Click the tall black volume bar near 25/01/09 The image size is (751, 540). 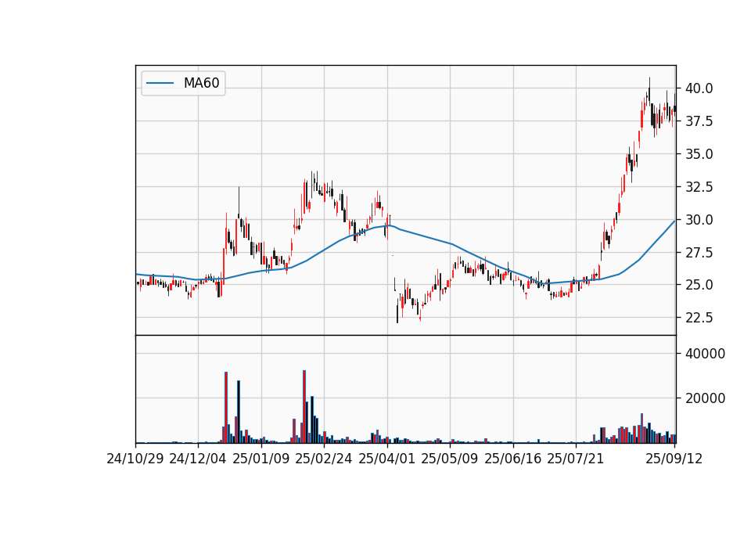coord(239,412)
